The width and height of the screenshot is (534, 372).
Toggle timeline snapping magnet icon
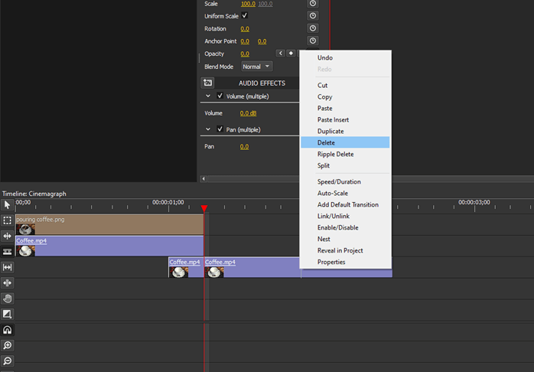7,330
